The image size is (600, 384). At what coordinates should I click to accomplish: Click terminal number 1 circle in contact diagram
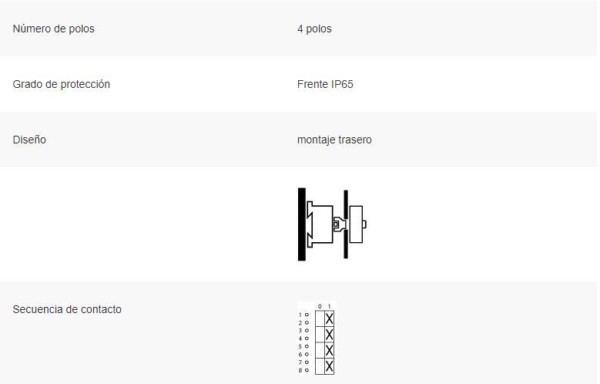click(307, 315)
